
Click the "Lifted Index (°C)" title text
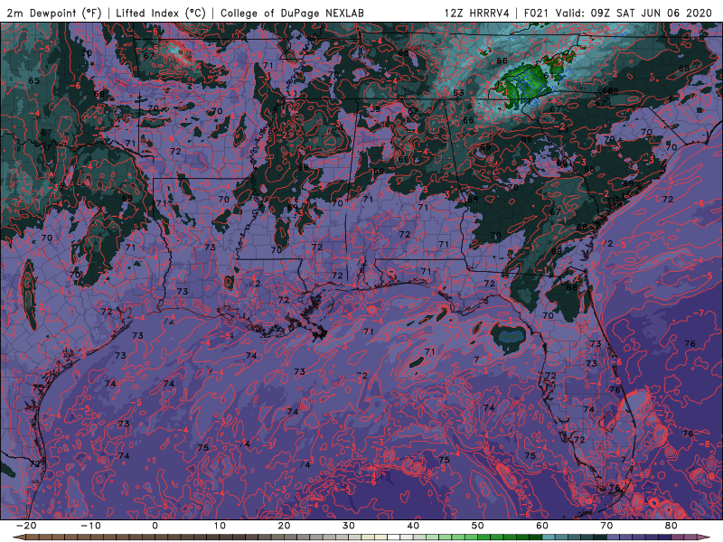click(161, 13)
